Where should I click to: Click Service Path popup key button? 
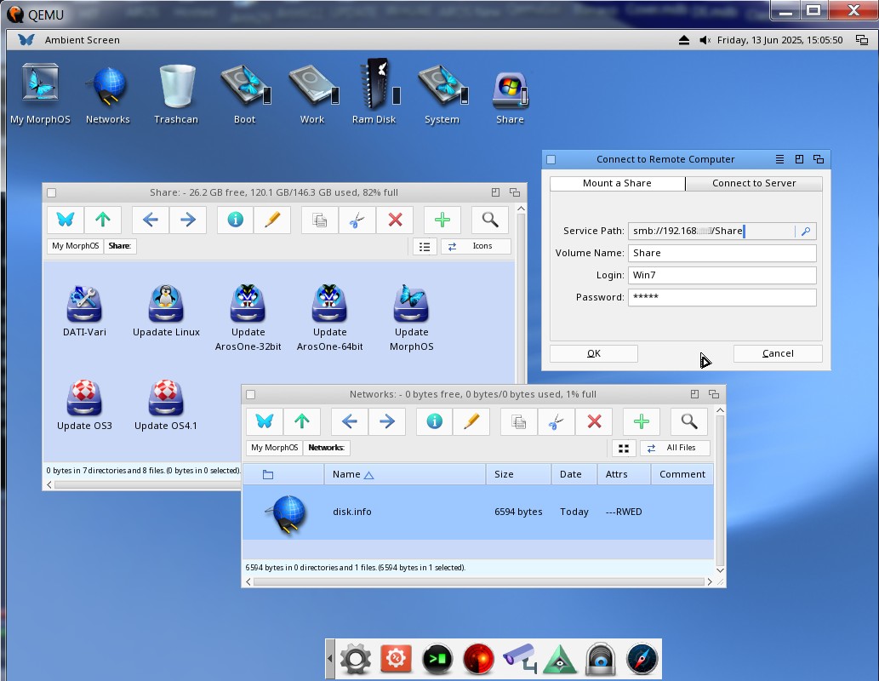pyautogui.click(x=806, y=231)
